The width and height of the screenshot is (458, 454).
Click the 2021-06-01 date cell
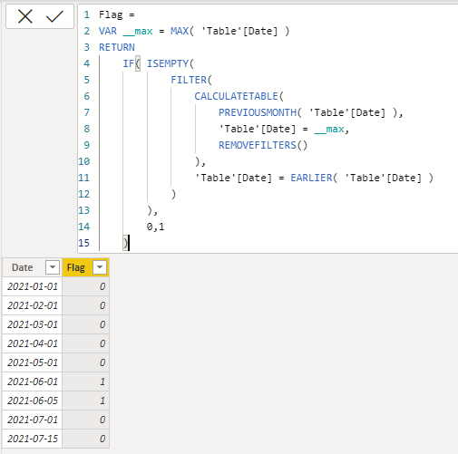[x=32, y=382]
